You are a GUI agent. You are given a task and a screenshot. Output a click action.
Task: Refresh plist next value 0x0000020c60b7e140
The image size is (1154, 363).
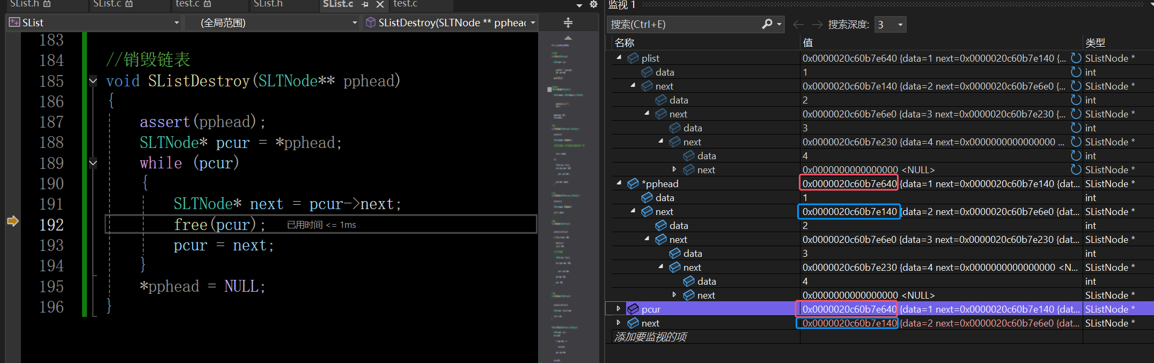click(1076, 86)
